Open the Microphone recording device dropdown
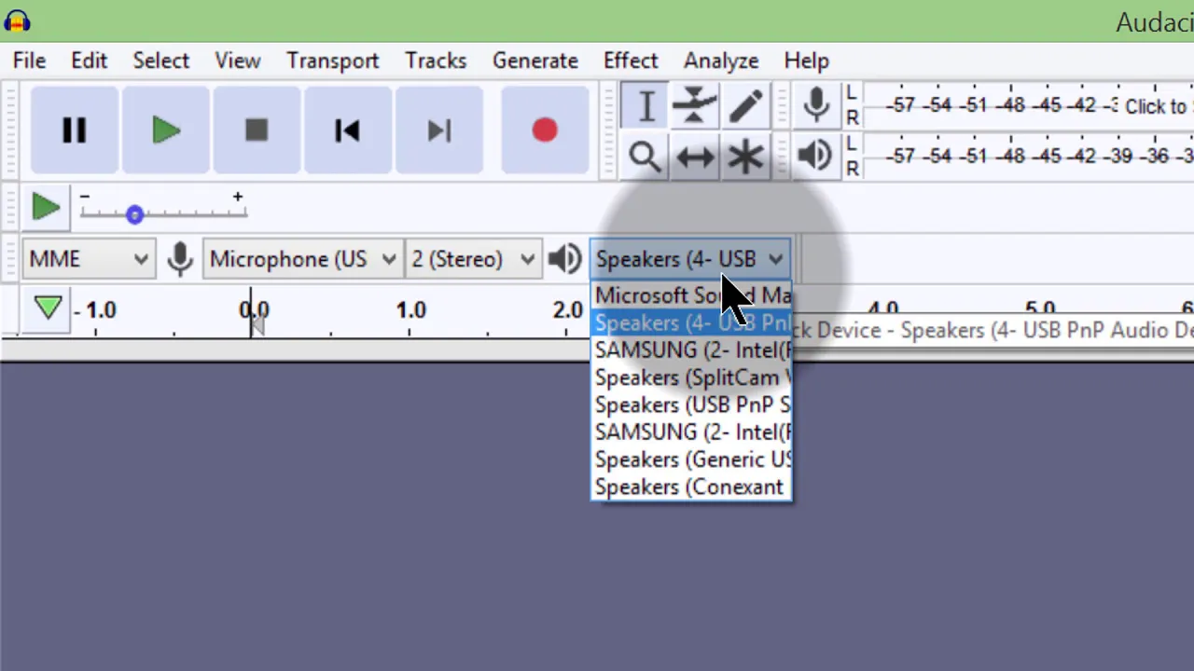 (x=303, y=259)
